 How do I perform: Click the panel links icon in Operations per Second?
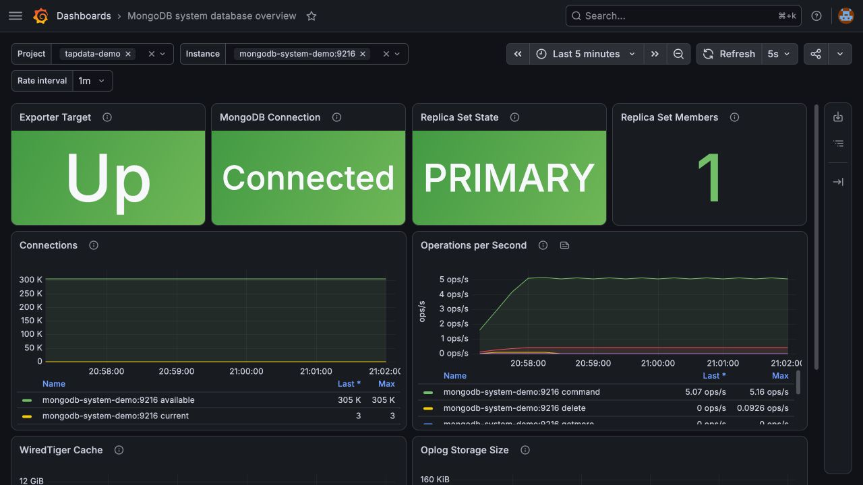[x=565, y=245]
